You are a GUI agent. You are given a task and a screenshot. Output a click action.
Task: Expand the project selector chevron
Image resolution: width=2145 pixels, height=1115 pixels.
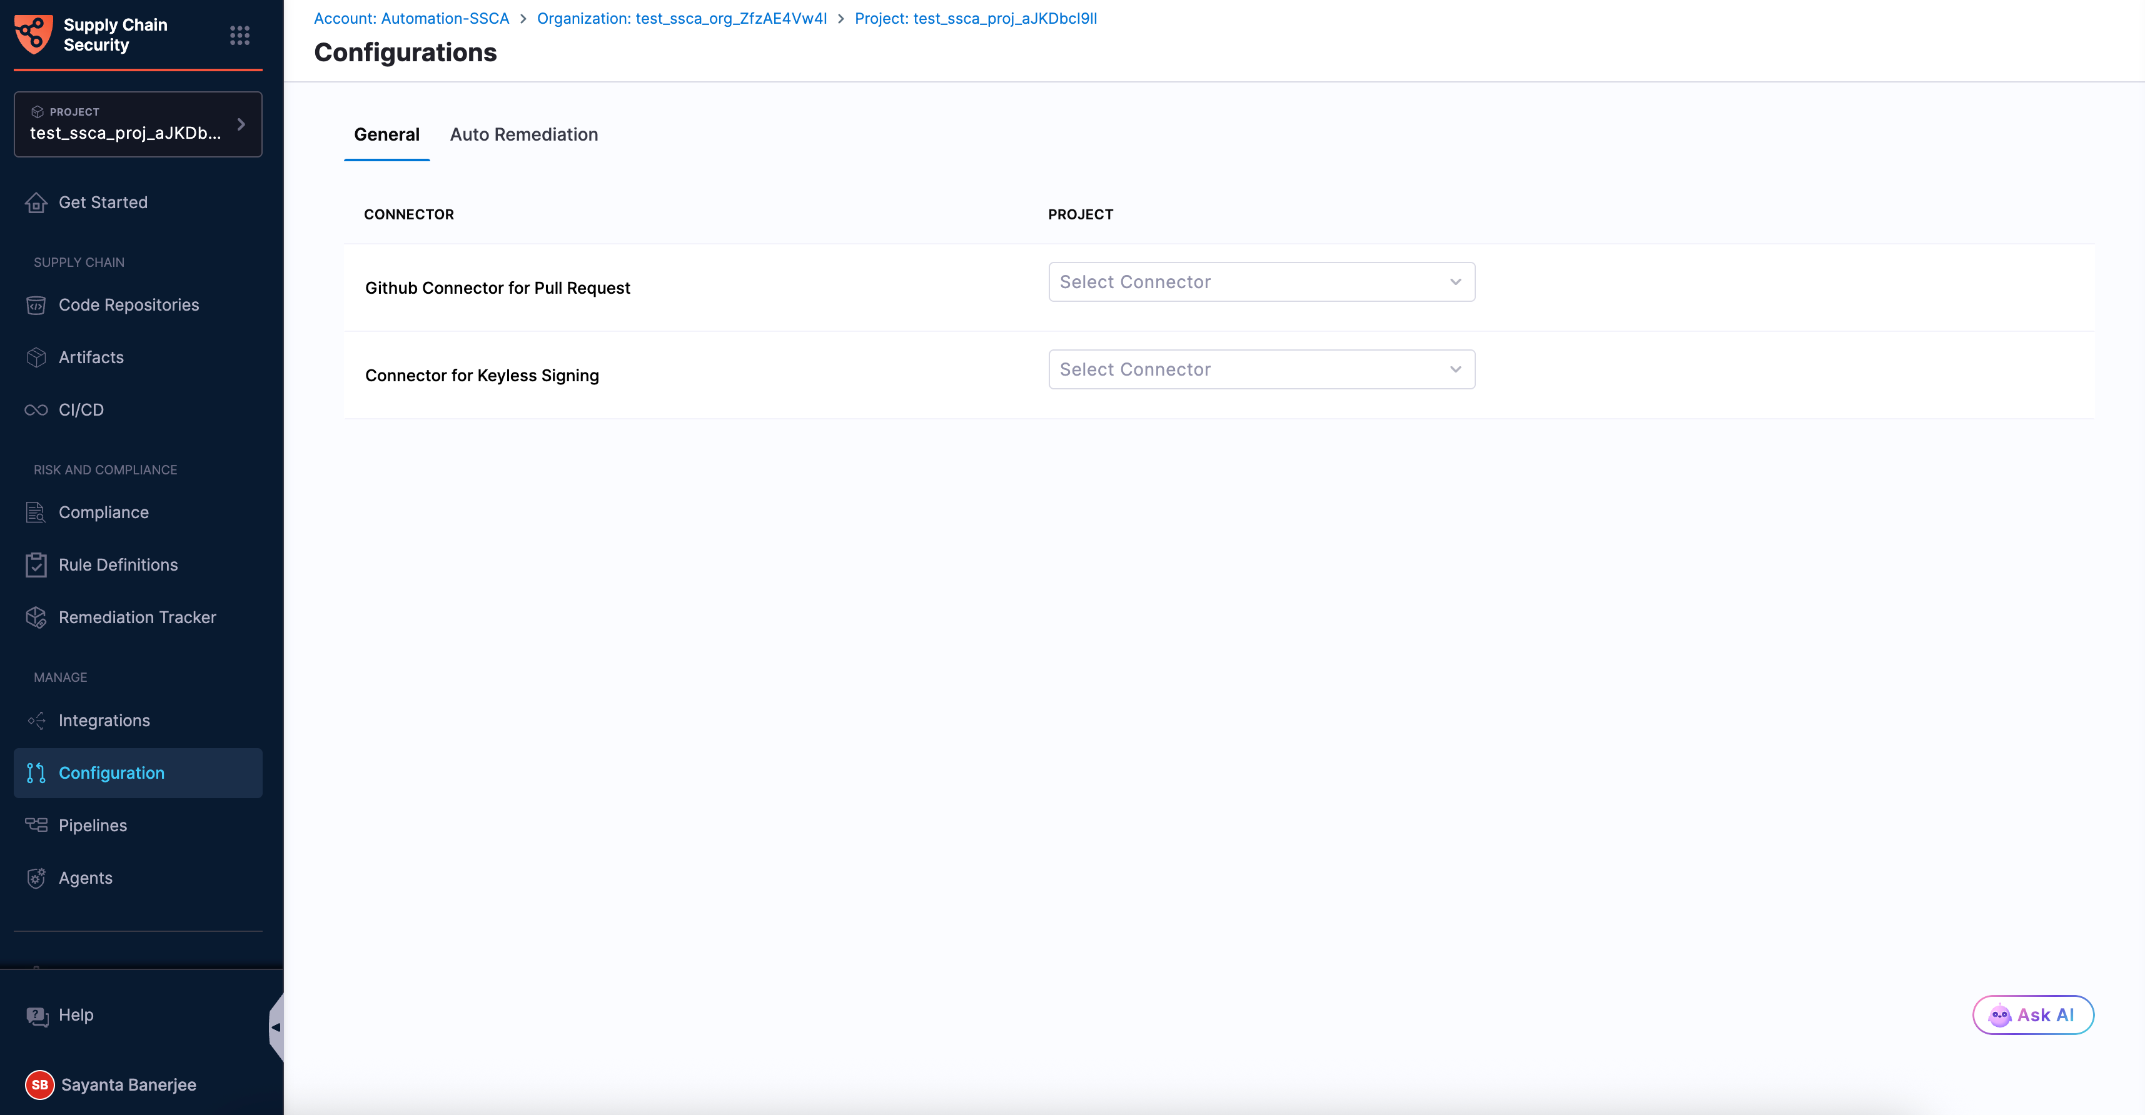(241, 124)
